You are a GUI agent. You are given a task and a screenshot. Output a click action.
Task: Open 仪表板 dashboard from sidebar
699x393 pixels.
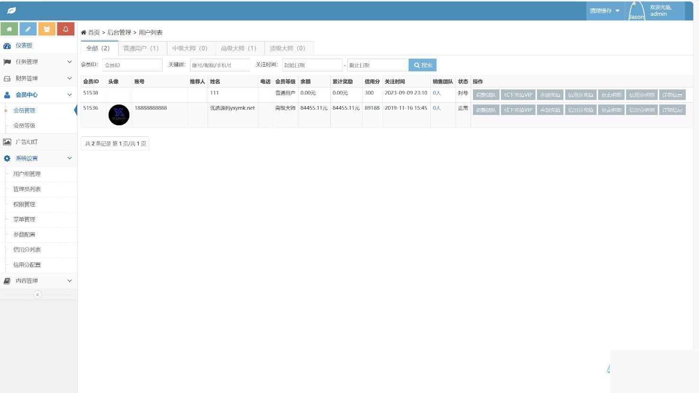coord(24,45)
